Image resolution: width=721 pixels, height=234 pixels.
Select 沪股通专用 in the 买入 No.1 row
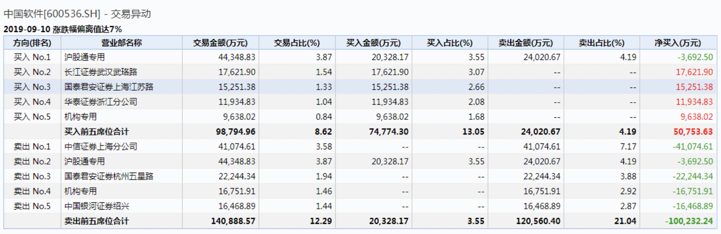pos(84,57)
